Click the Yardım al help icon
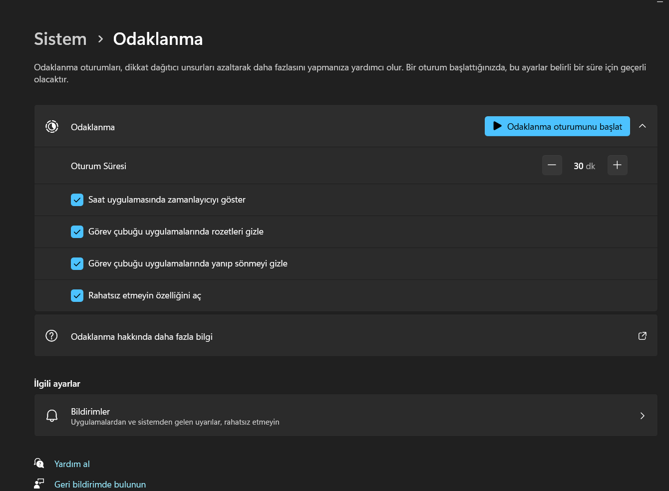This screenshot has width=669, height=491. 39,464
